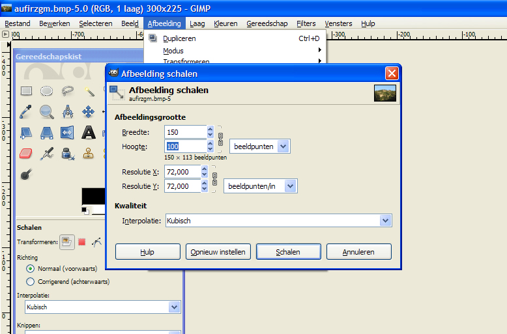Choose Dupliceren from Afbeelding menu

tap(235, 38)
